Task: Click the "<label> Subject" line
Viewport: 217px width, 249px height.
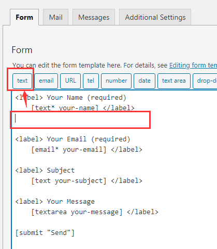Action: 45,171
